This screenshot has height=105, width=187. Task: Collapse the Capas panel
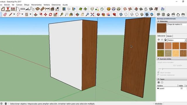coord(158,79)
